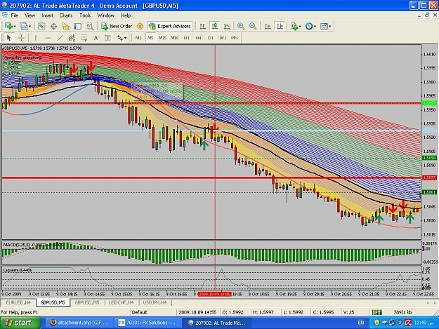Open the Windows start menu
Viewport: 439px width, 329px height.
20,323
